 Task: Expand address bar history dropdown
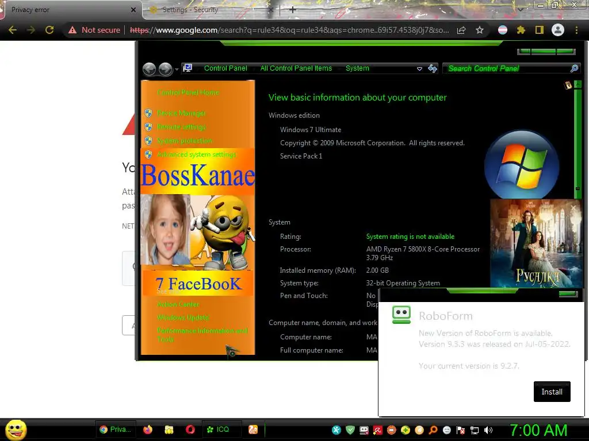point(419,69)
